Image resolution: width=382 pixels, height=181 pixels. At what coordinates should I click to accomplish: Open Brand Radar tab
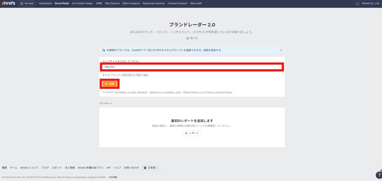point(62,3)
